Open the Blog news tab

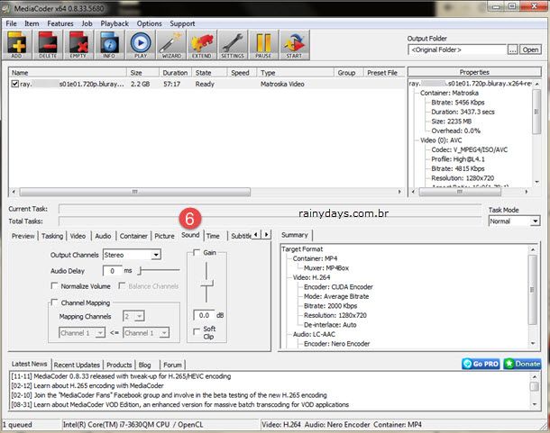(144, 365)
